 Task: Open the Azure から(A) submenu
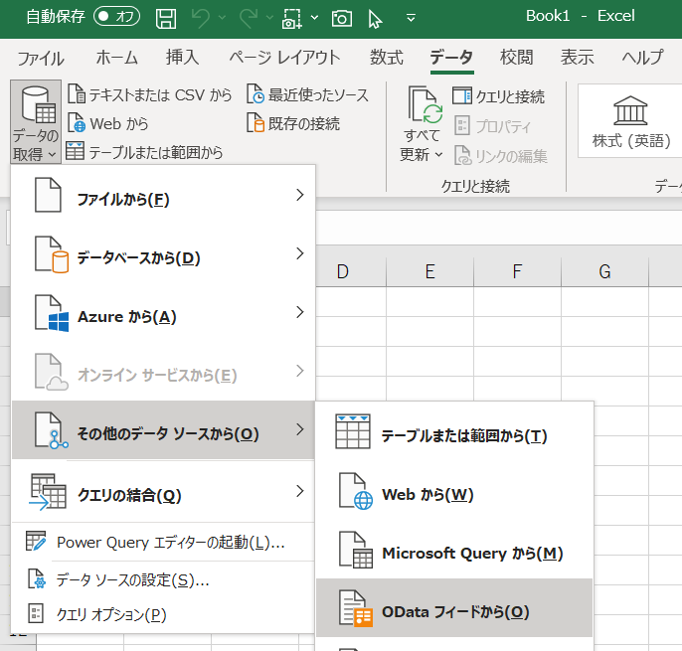click(x=163, y=313)
